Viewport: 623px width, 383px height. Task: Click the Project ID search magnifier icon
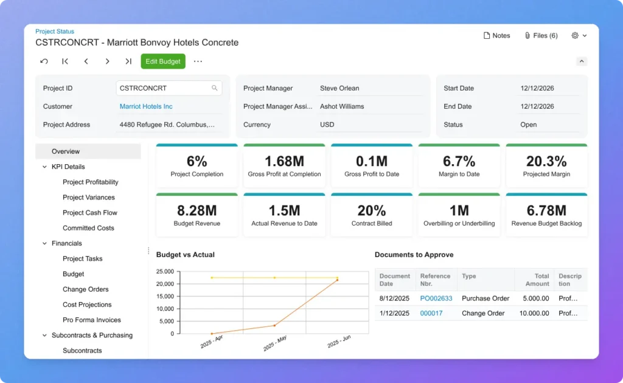pos(215,88)
